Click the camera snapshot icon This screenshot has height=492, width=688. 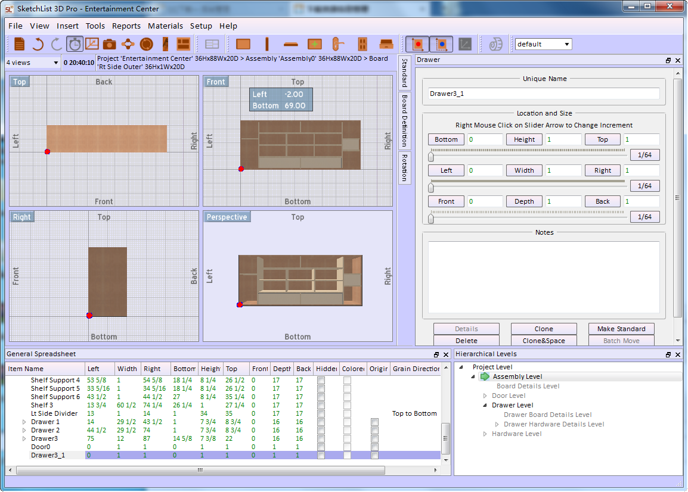[109, 44]
